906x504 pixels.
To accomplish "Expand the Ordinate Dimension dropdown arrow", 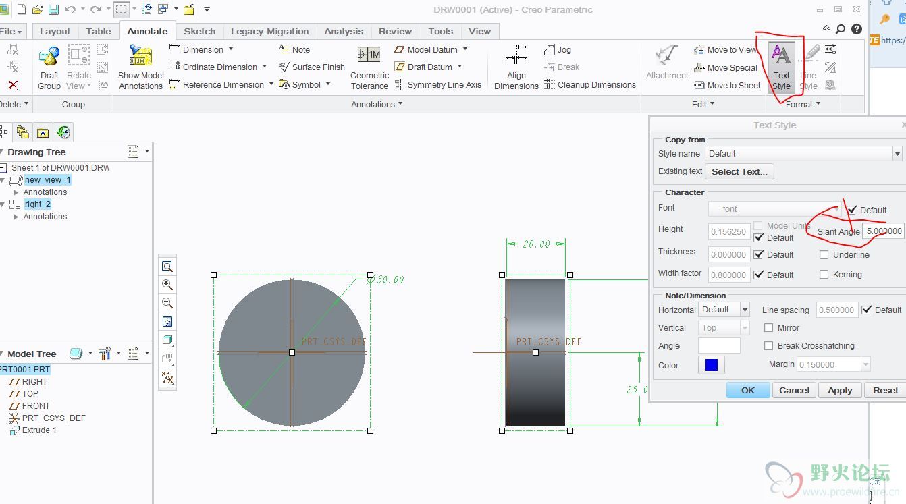I will pos(265,67).
